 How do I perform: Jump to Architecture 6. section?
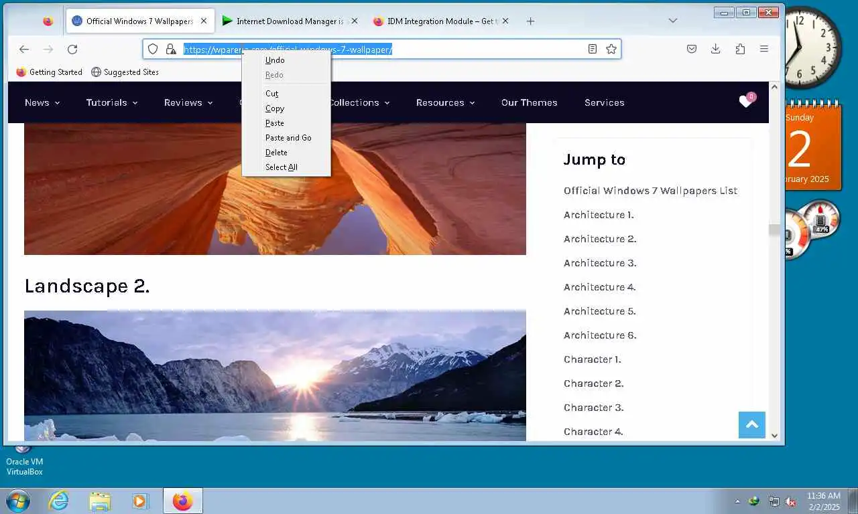[600, 335]
